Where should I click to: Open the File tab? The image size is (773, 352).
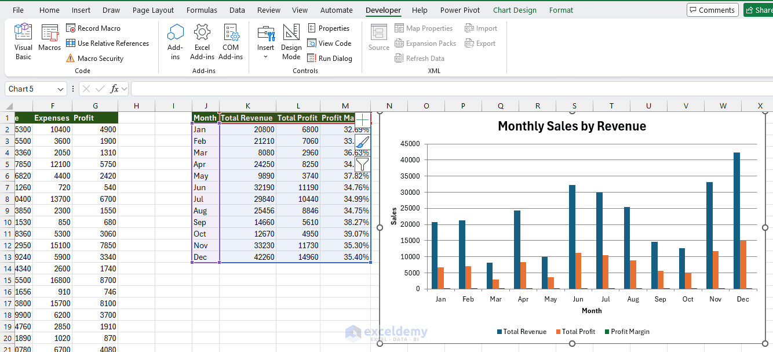click(18, 10)
